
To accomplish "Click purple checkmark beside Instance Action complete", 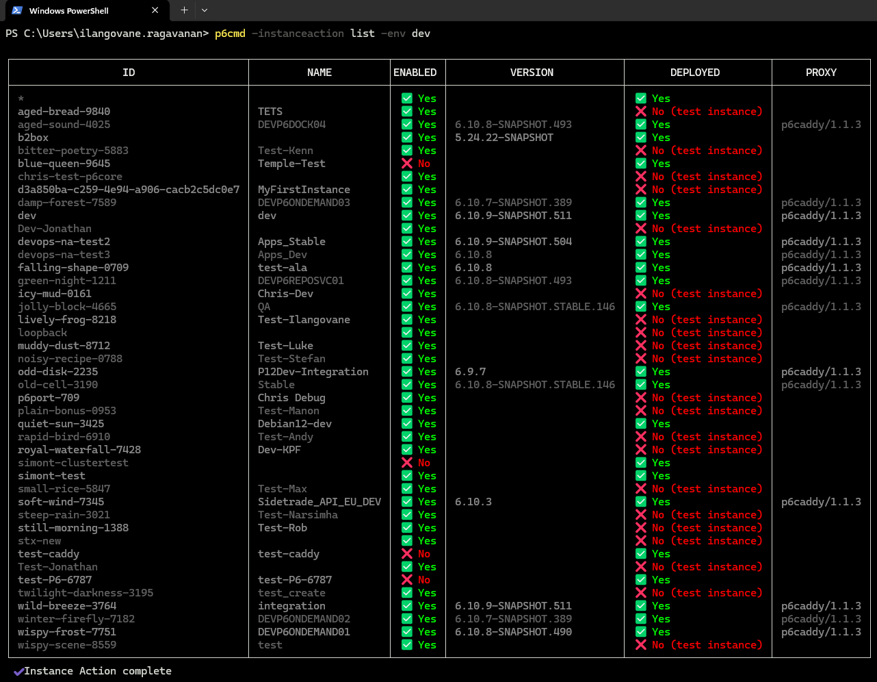I will point(18,671).
